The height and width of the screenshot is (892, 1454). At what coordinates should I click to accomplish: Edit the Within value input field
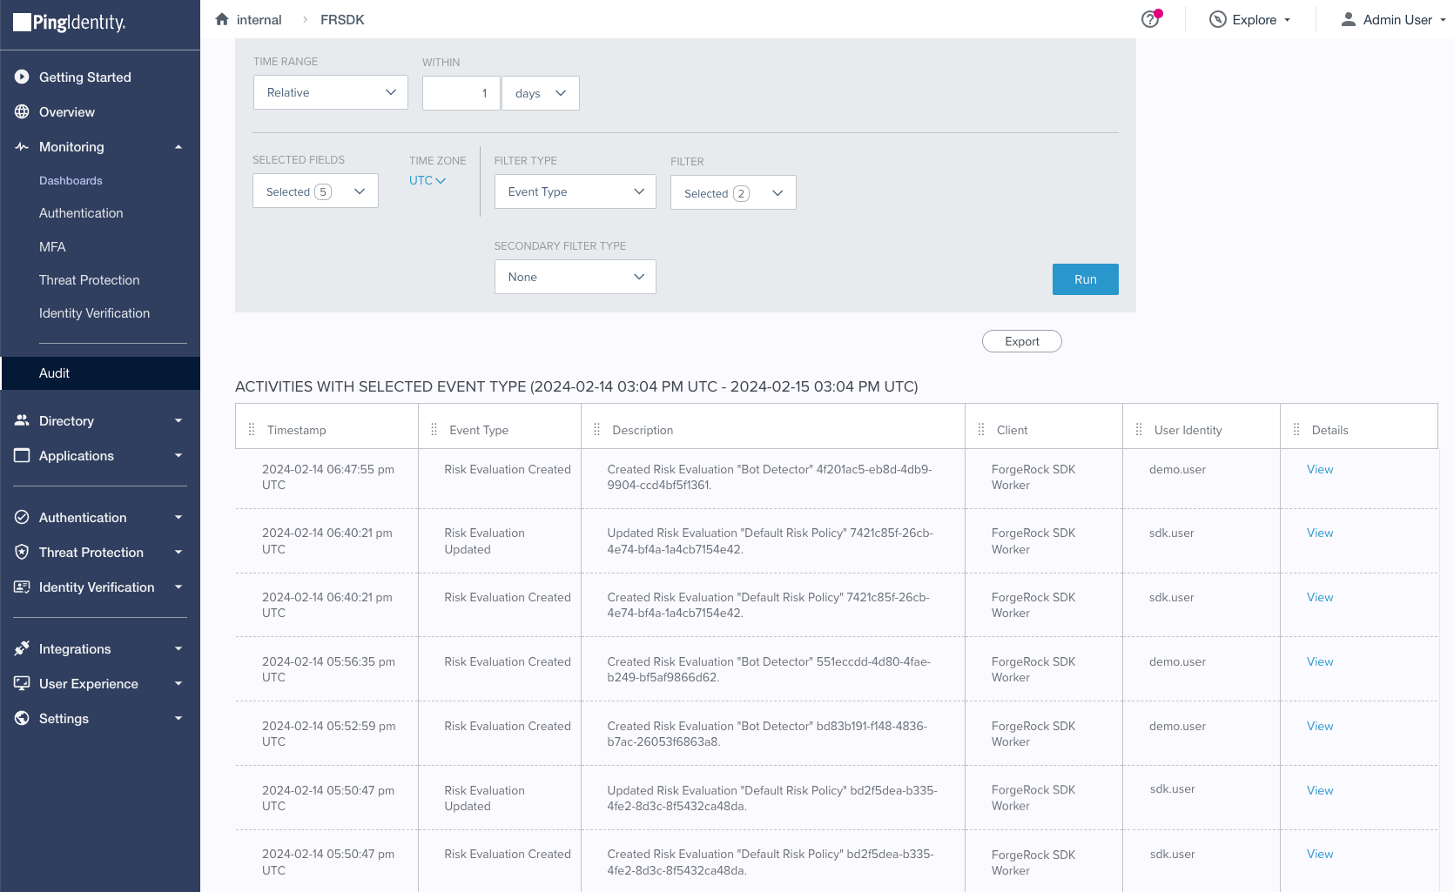(461, 93)
